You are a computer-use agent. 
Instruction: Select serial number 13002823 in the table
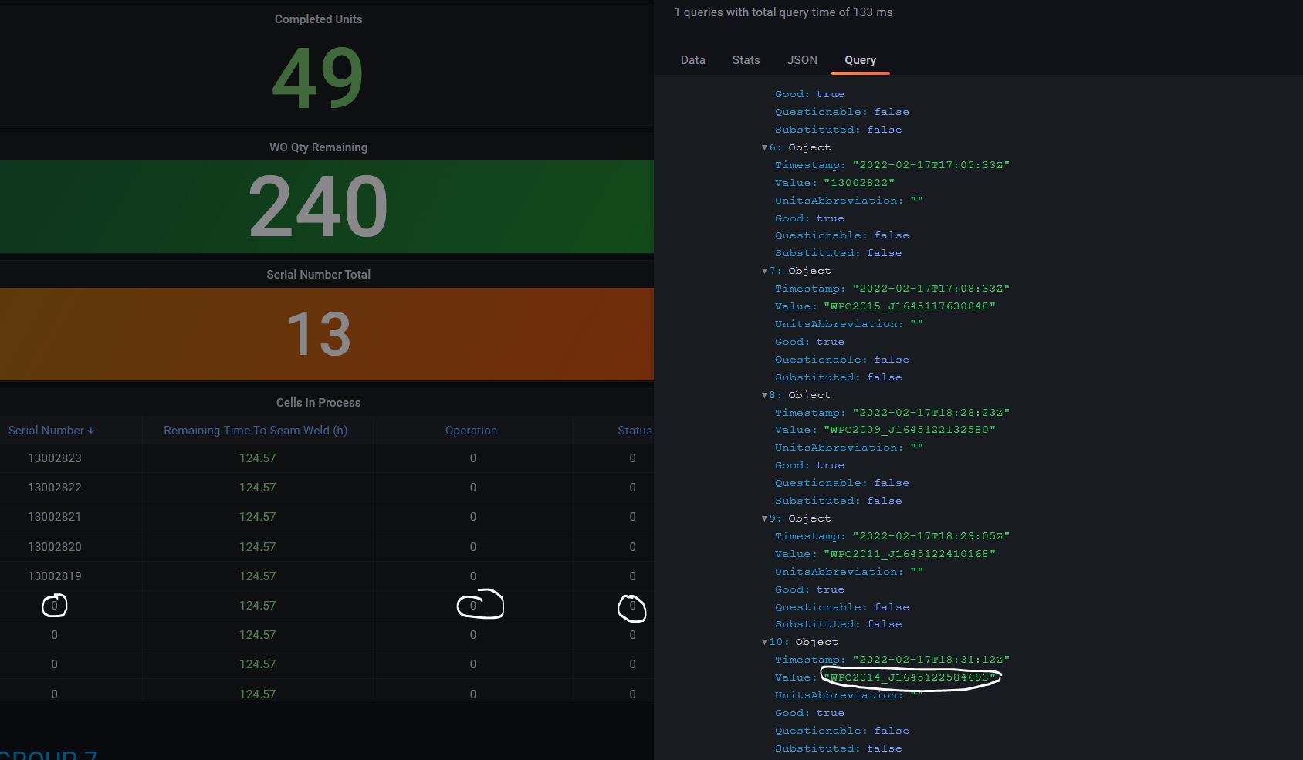click(x=54, y=458)
